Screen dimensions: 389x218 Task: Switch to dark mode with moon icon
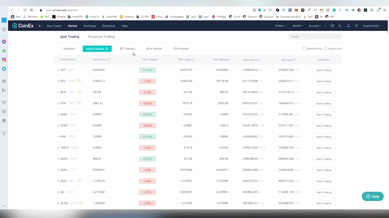pyautogui.click(x=340, y=26)
